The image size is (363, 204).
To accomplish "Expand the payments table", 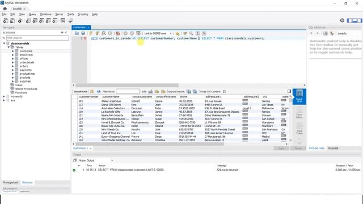I will 12,70.
